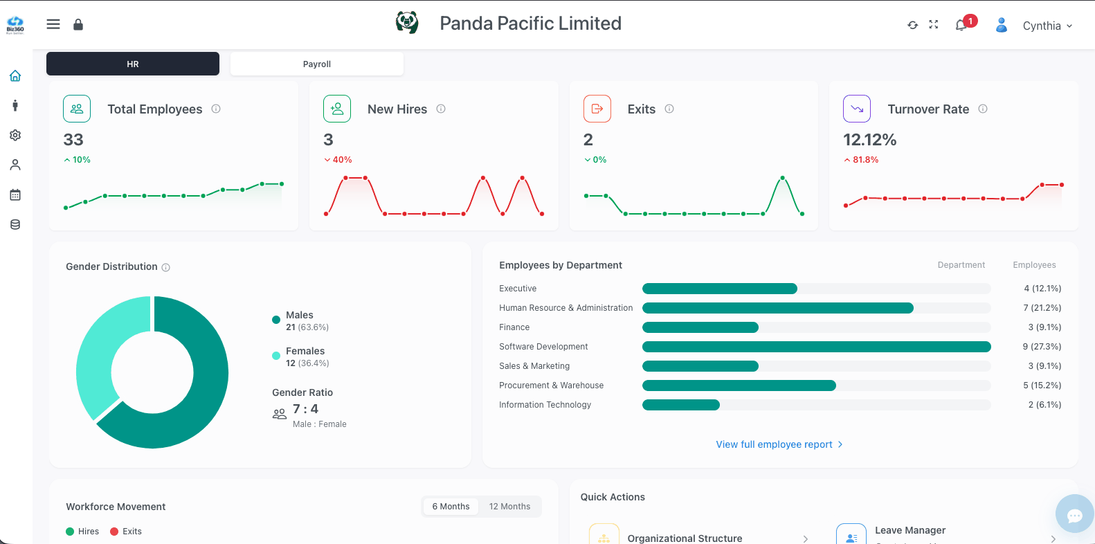
Task: Open the calendar sidebar icon
Action: (x=15, y=194)
